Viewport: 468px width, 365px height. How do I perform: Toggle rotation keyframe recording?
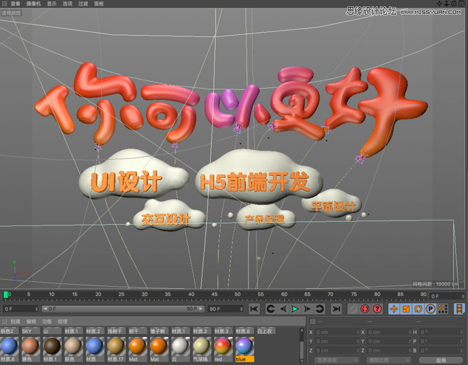coord(418,309)
